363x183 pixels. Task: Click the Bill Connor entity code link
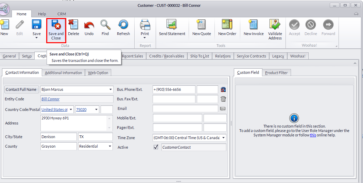50,99
